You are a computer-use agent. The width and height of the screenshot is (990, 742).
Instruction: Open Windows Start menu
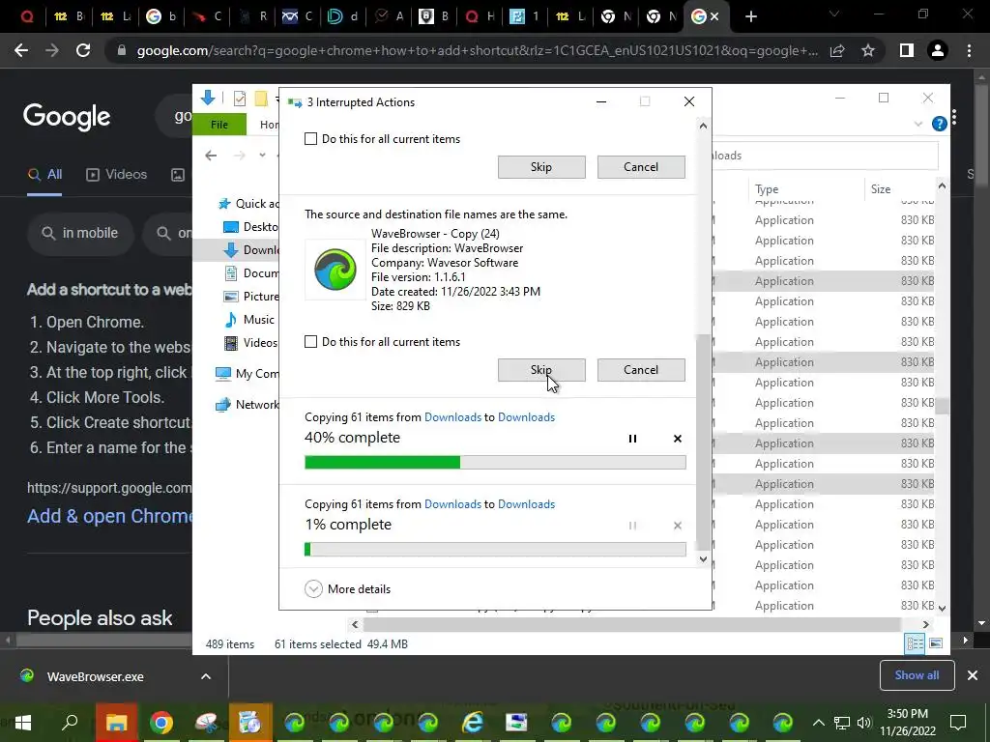point(23,723)
